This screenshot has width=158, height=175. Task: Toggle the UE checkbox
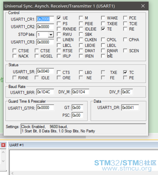59,18
